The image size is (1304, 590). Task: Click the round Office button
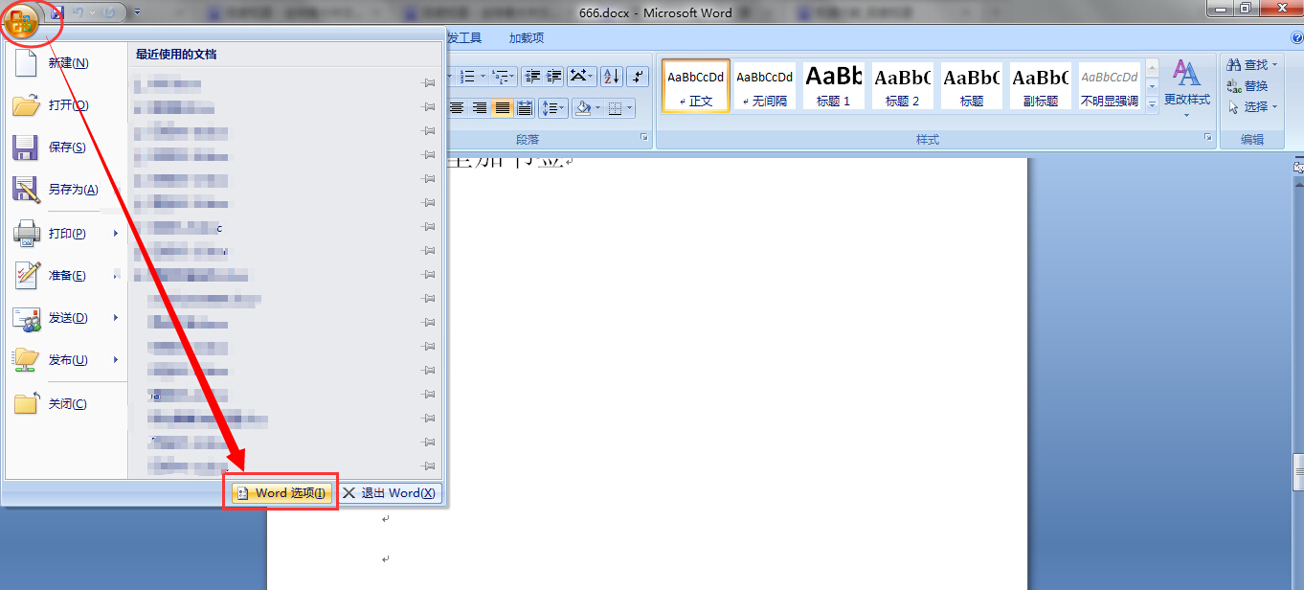pos(21,20)
